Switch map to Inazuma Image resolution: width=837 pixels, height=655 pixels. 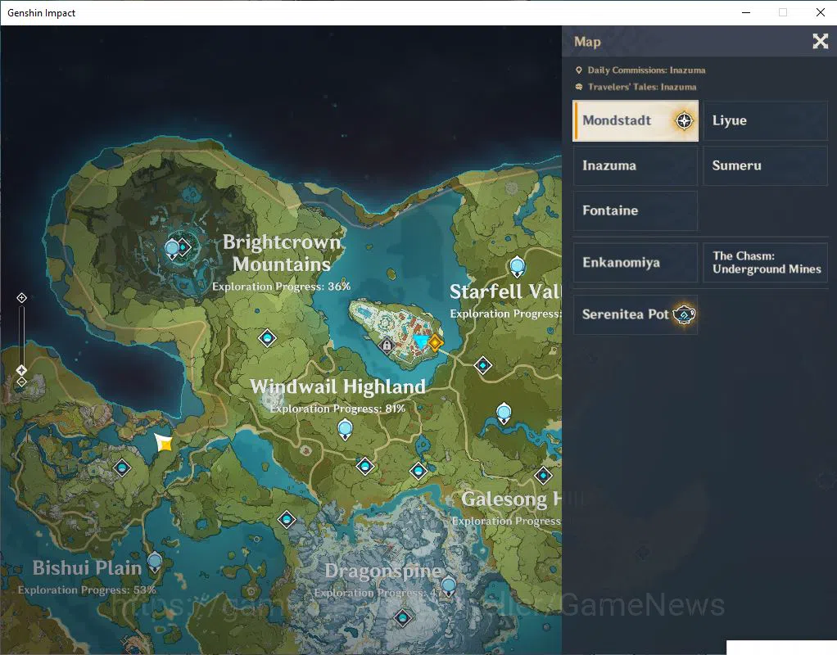[636, 165]
